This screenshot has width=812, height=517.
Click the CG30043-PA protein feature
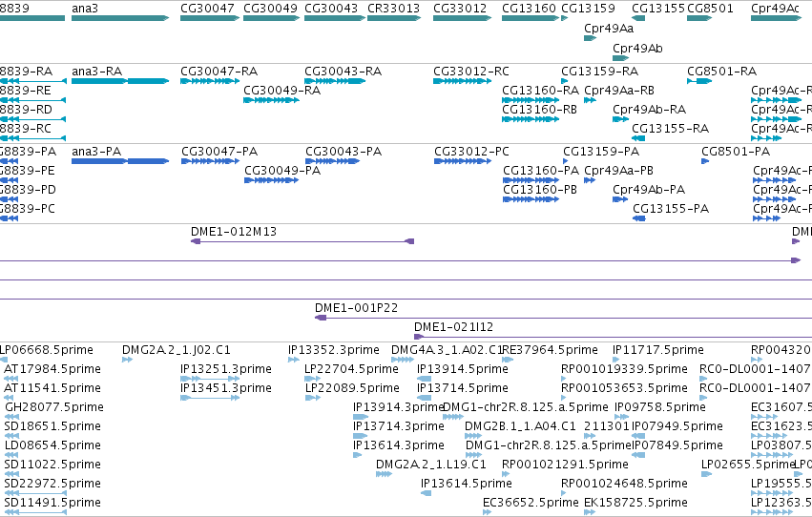point(332,161)
